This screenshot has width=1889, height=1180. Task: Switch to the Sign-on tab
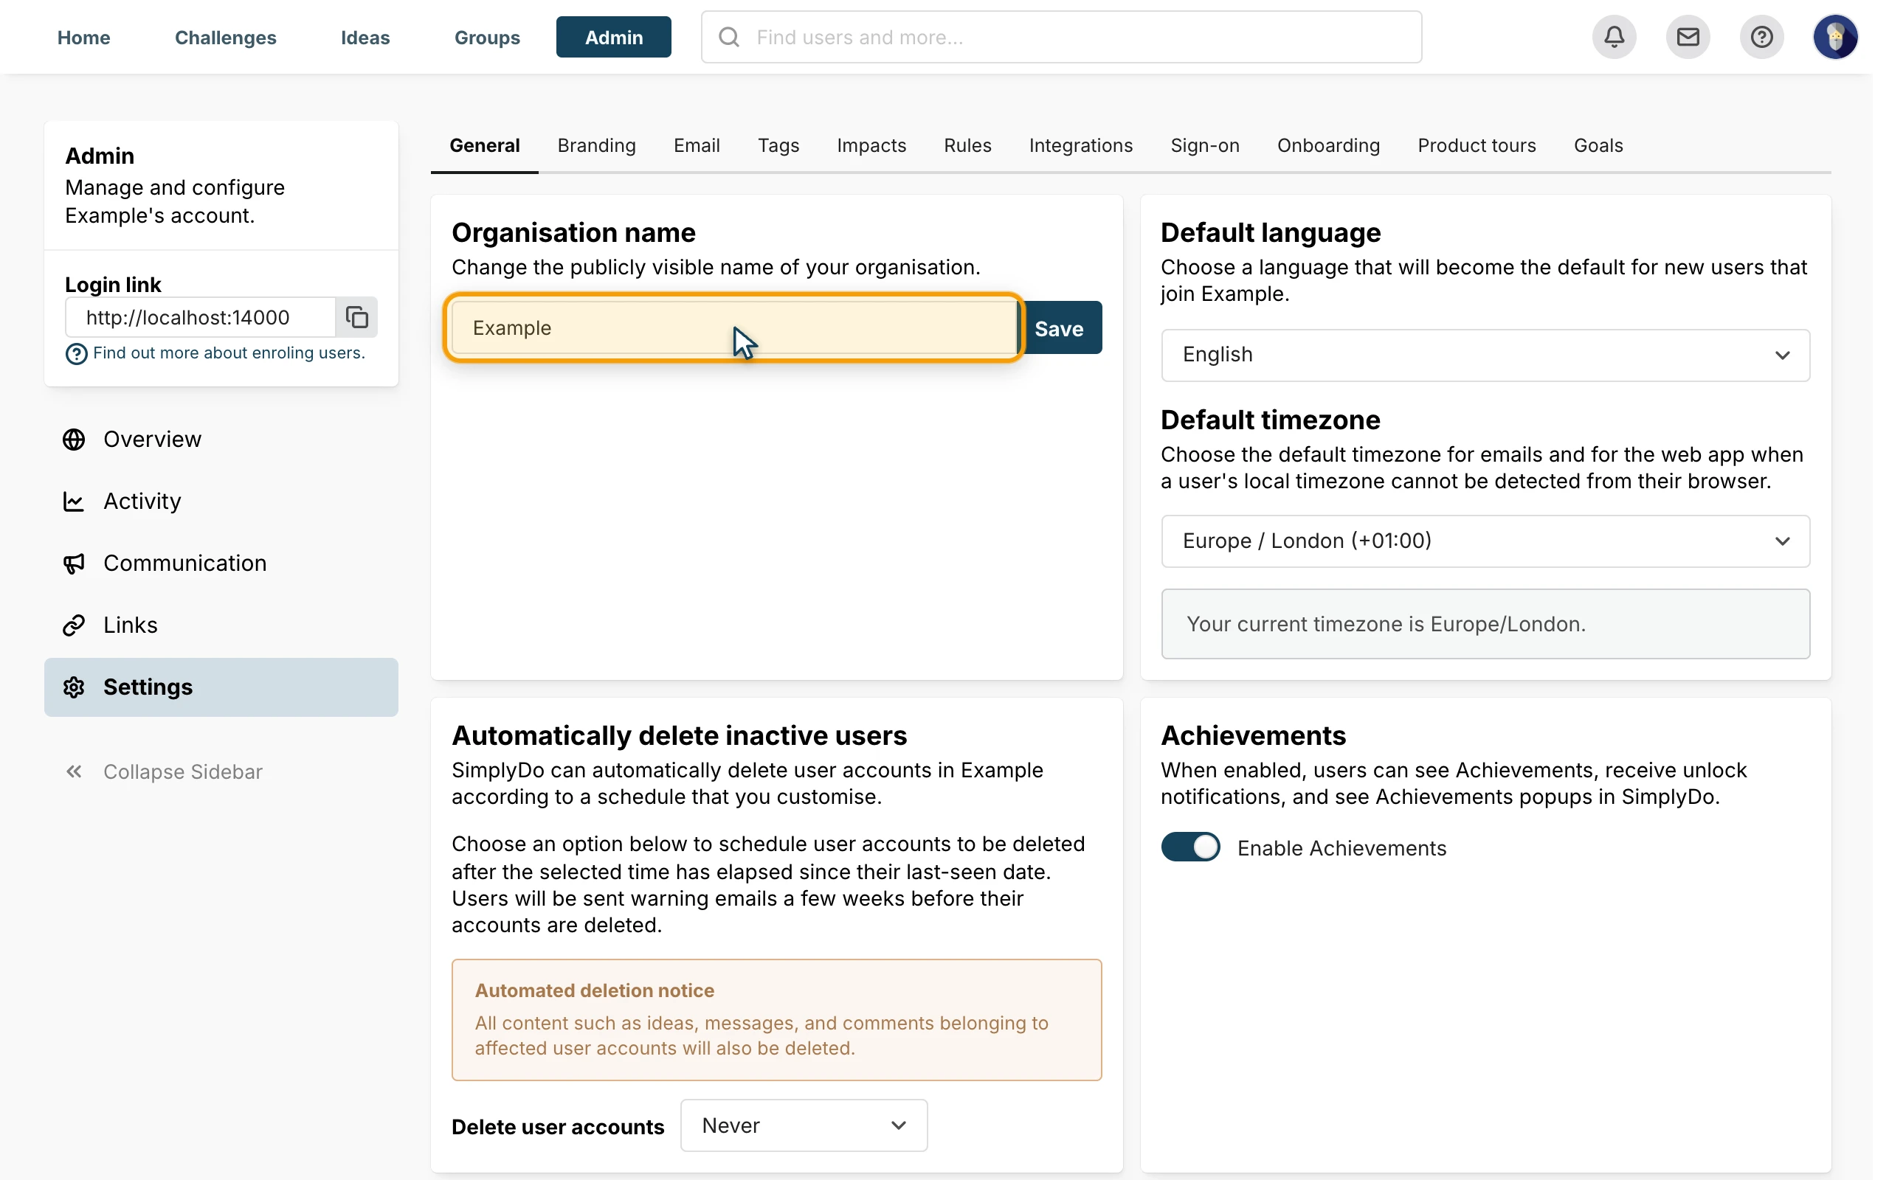pyautogui.click(x=1204, y=145)
